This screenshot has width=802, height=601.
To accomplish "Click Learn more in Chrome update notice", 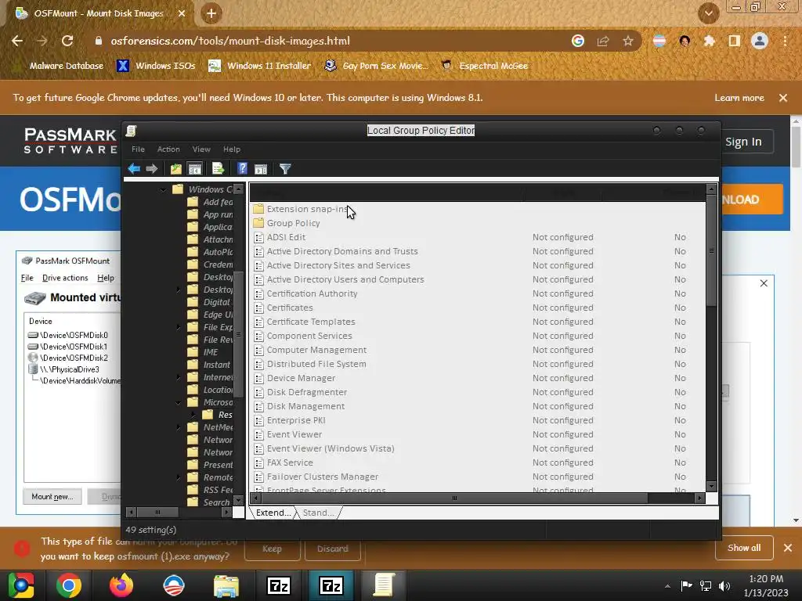I will point(739,98).
